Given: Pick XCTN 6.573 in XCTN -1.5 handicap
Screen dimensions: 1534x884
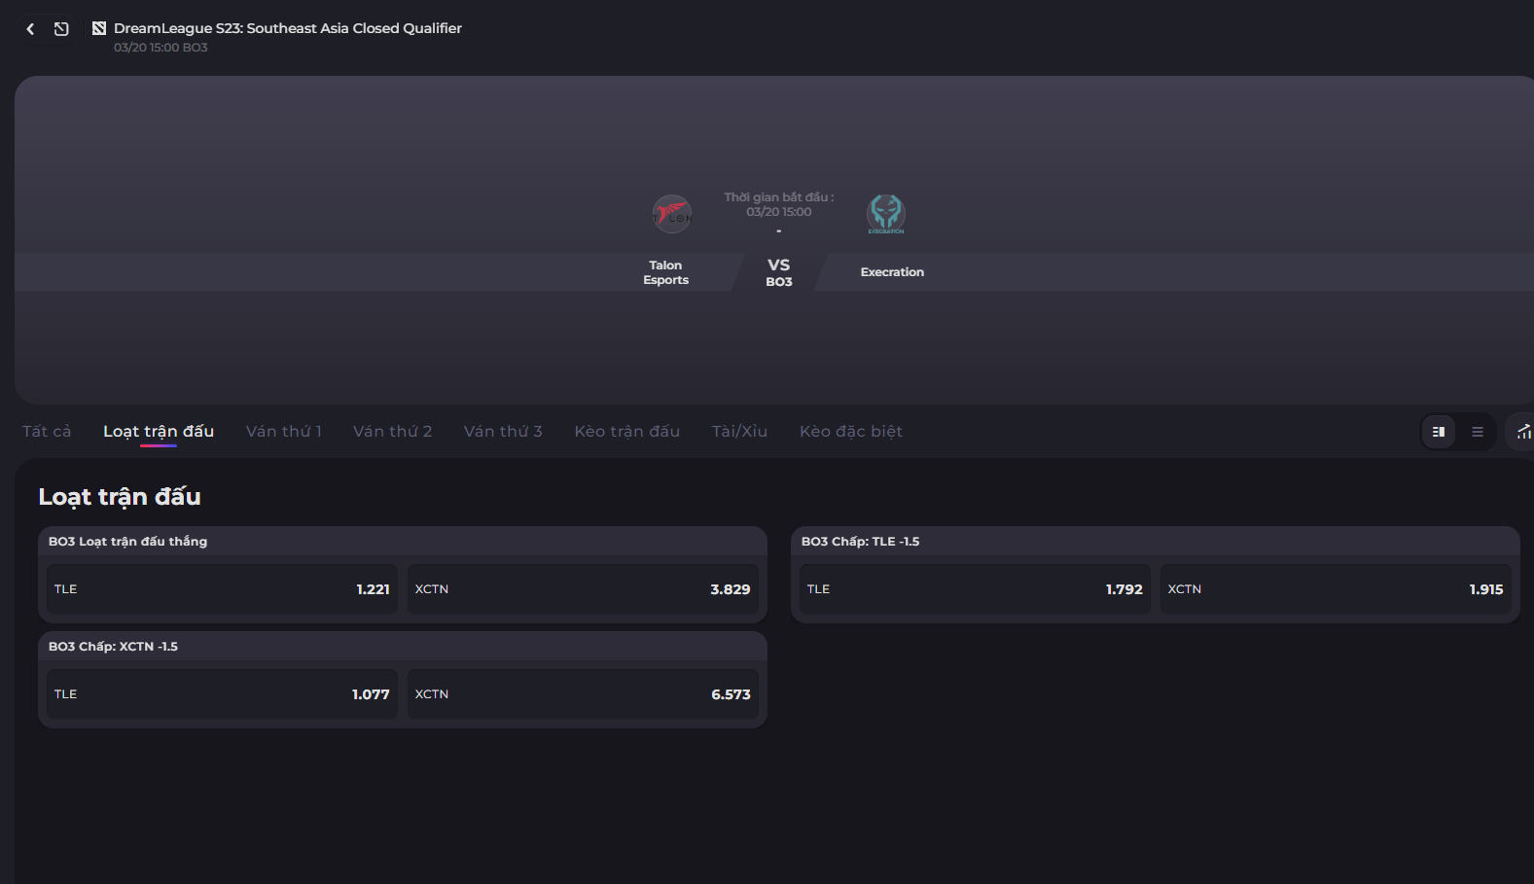Looking at the screenshot, I should (x=583, y=694).
